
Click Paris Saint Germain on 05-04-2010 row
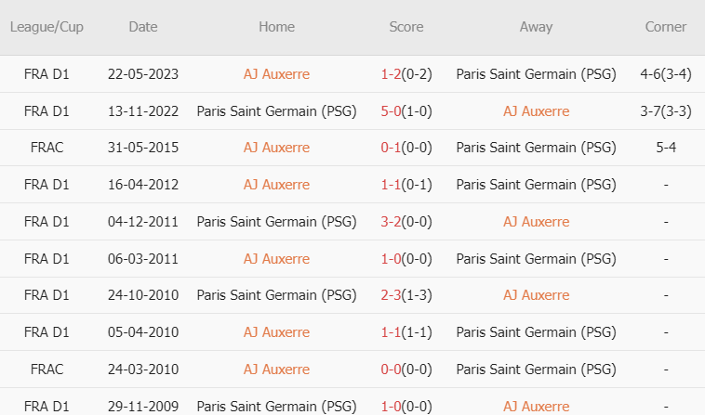pyautogui.click(x=536, y=332)
